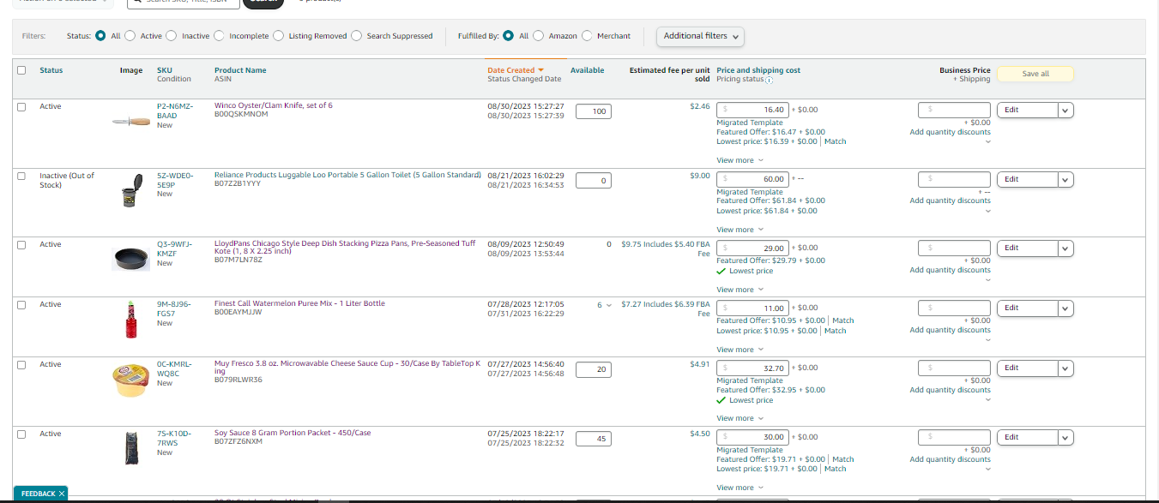Check the Soy Sauce packet row
Image resolution: width=1159 pixels, height=503 pixels.
[21, 434]
